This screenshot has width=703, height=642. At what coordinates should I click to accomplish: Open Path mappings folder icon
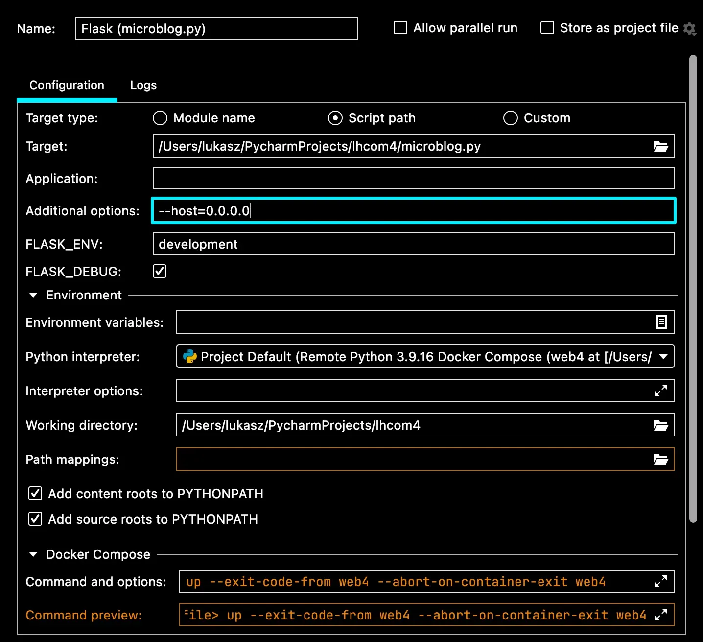tap(661, 459)
